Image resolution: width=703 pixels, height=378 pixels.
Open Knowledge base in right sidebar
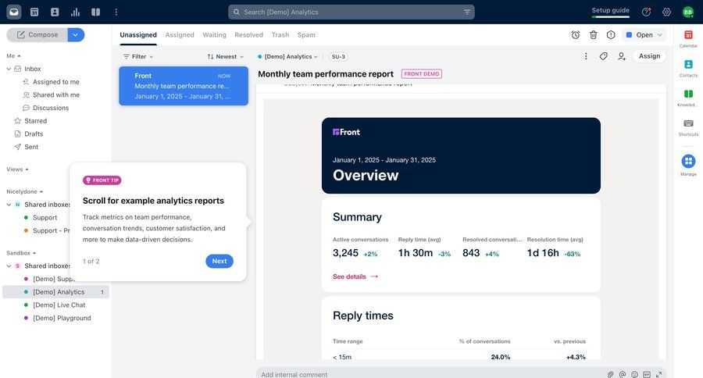688,98
